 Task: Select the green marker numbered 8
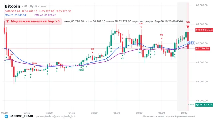coord(111,51)
